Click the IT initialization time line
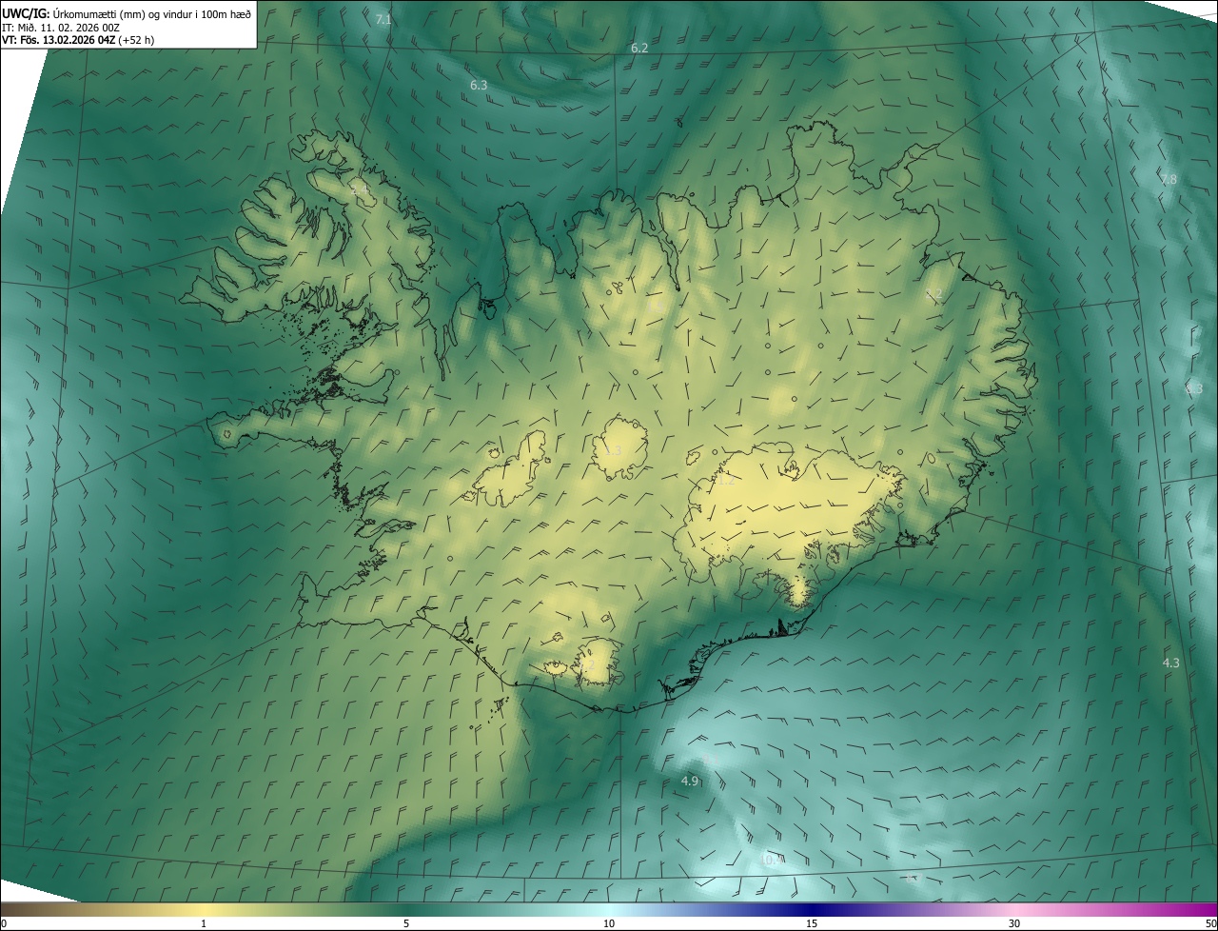 60,28
